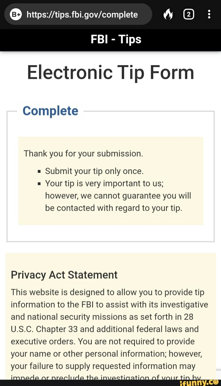Viewport: 221px width, 386px height.
Task: Open the tab switcher showing 2 tabs
Action: pyautogui.click(x=189, y=14)
